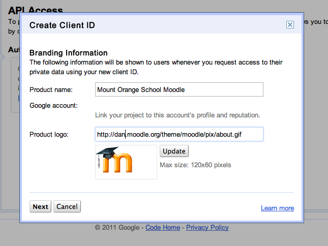Screen dimensions: 328x246
Task: Click the branding information description paragraph
Action: (156, 67)
